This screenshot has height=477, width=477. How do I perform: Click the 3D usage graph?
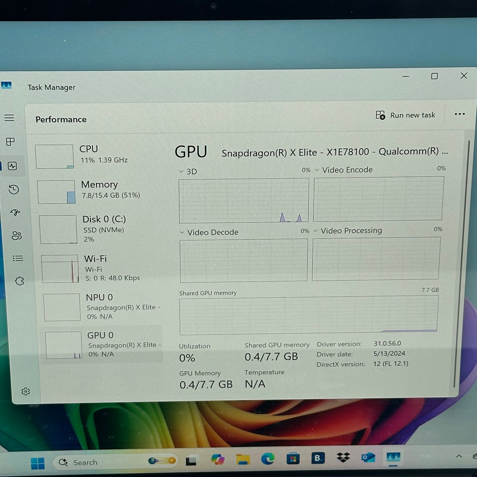[x=244, y=201]
